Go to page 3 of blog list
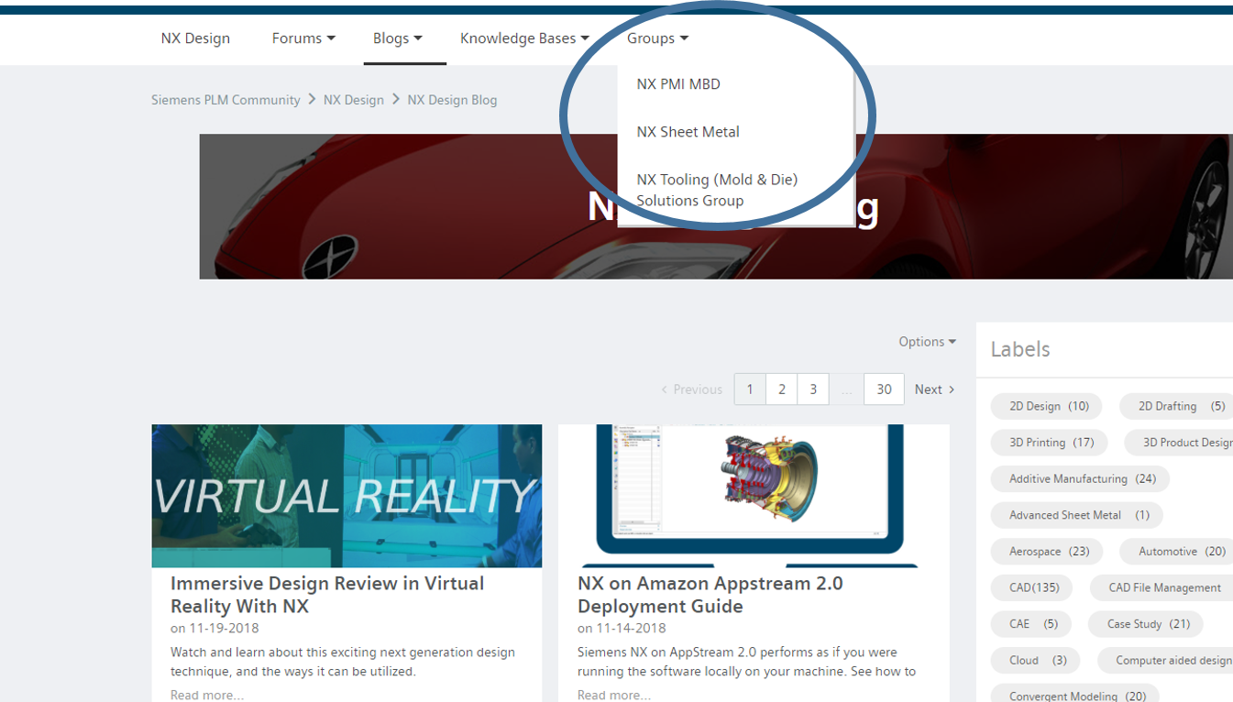The image size is (1233, 702). [813, 389]
